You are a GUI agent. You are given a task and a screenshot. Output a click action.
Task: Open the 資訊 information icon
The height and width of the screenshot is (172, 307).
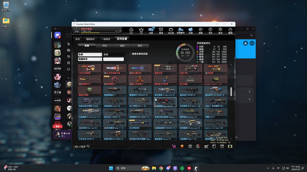click(x=210, y=30)
